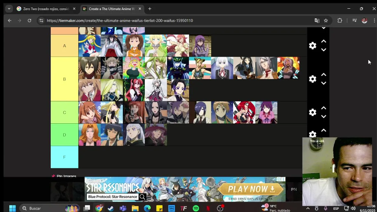Select blonde elf character in tier A
The image size is (377, 212).
pyautogui.click(x=156, y=46)
